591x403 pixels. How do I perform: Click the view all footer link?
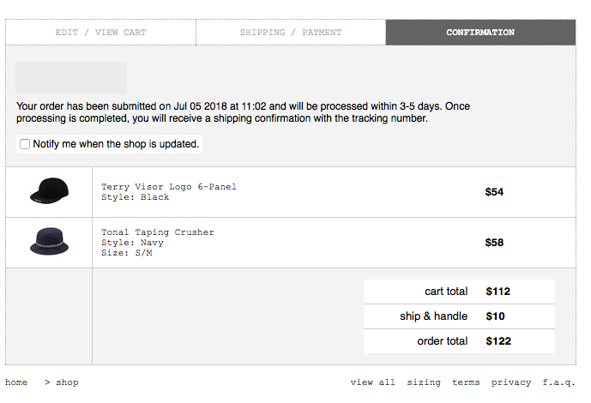pyautogui.click(x=373, y=382)
